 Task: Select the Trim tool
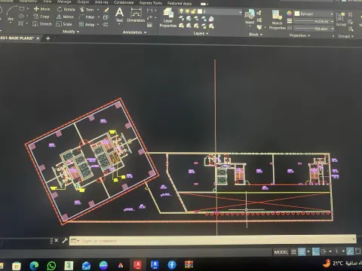pyautogui.click(x=87, y=10)
